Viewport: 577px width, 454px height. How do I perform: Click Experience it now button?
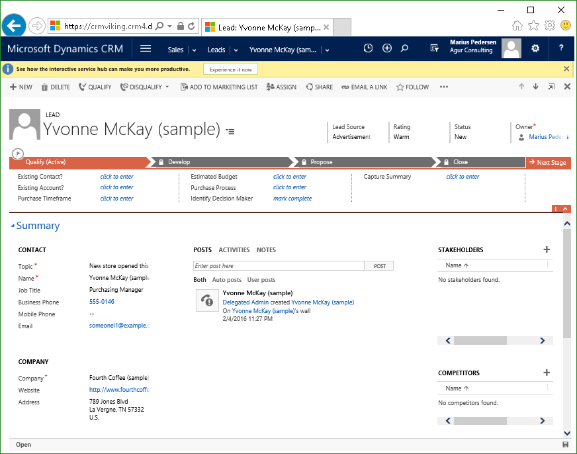(x=230, y=69)
